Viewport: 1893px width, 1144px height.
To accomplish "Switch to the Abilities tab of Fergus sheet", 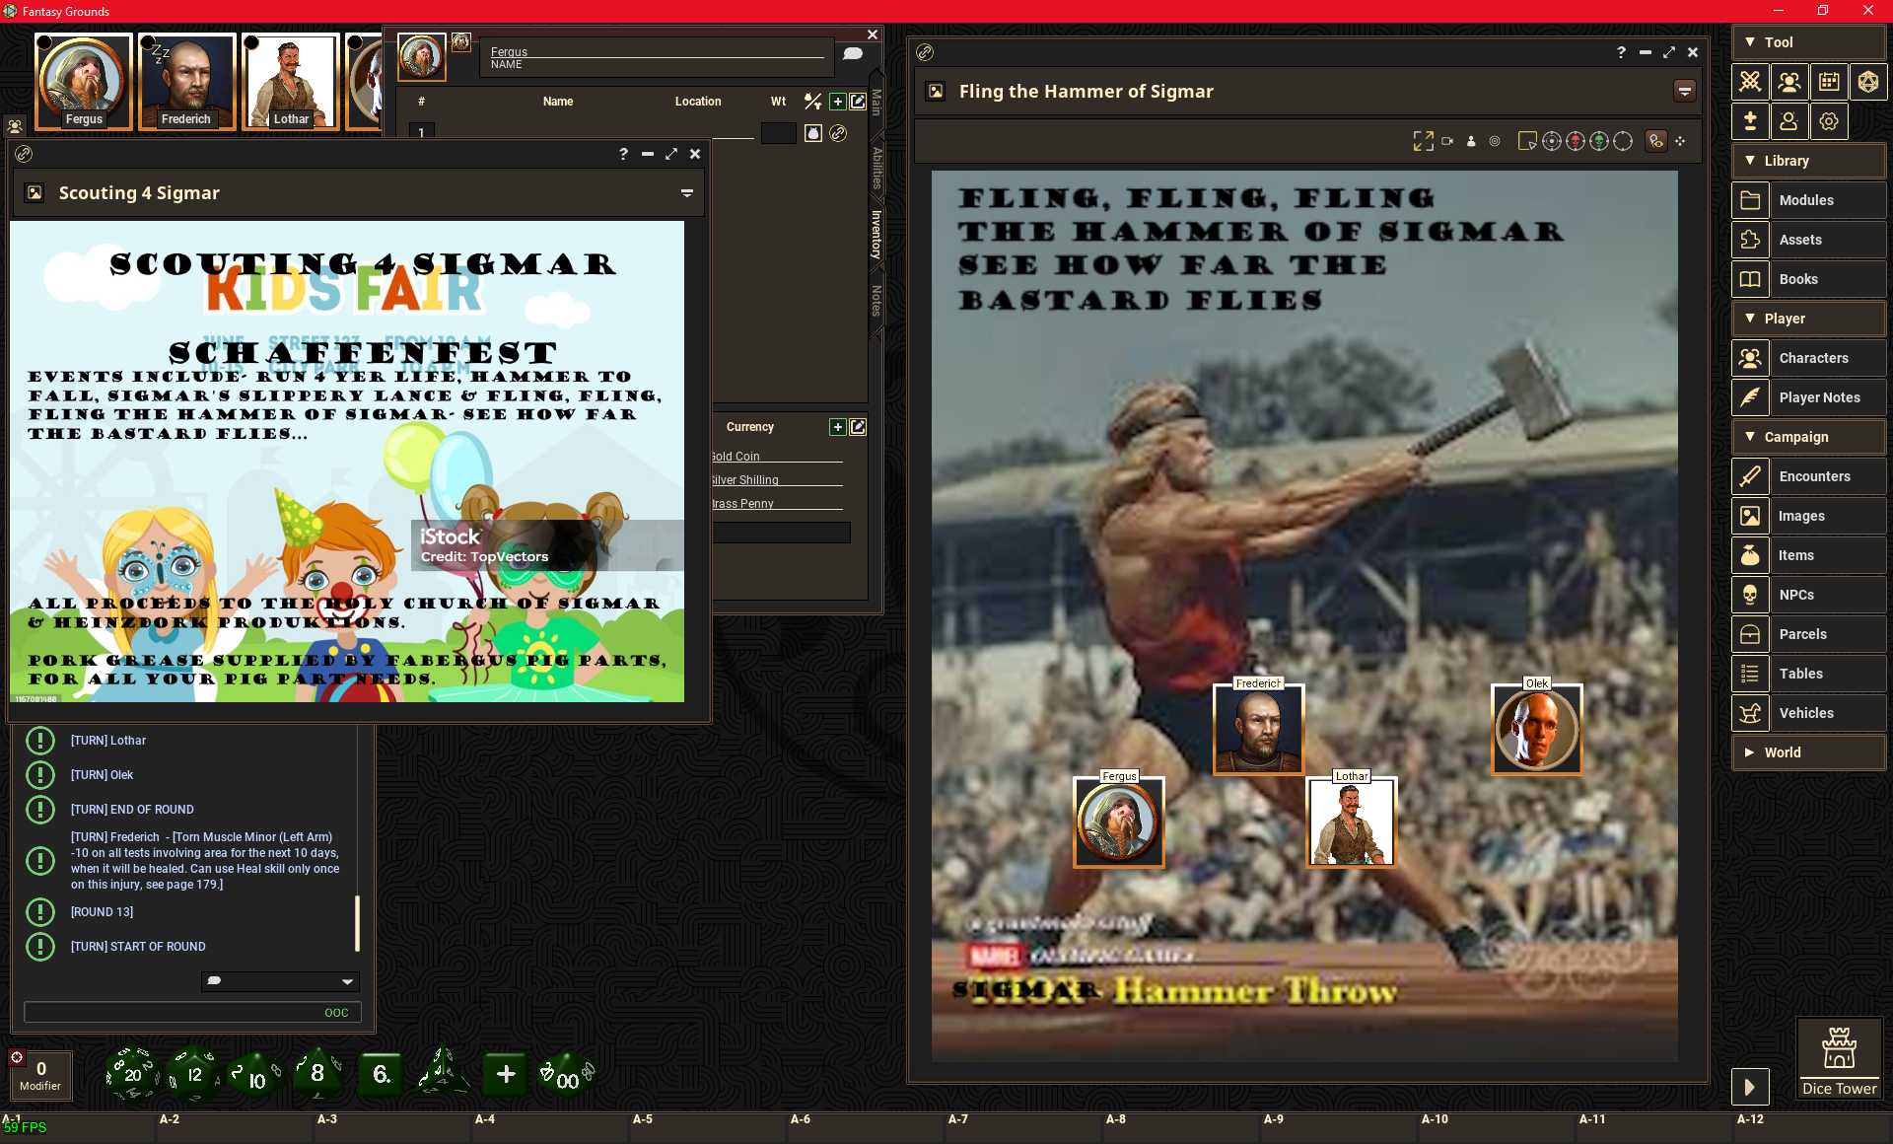I will (x=876, y=168).
